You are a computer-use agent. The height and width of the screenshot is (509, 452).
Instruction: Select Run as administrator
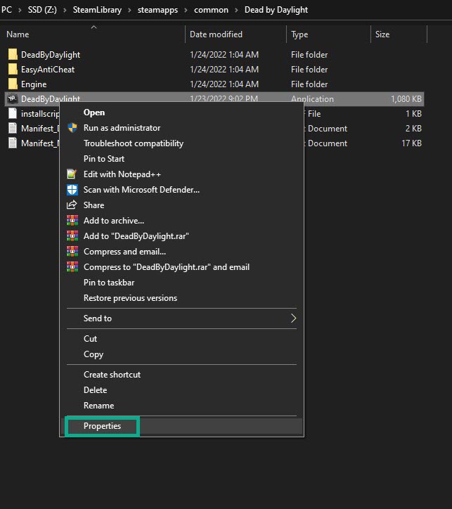coord(122,128)
